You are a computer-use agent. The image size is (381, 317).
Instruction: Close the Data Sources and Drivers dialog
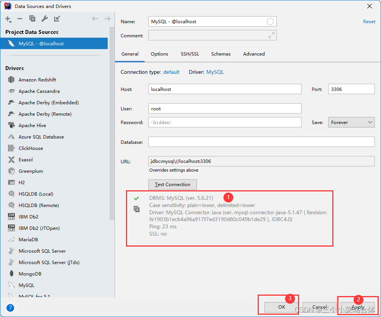(x=369, y=6)
